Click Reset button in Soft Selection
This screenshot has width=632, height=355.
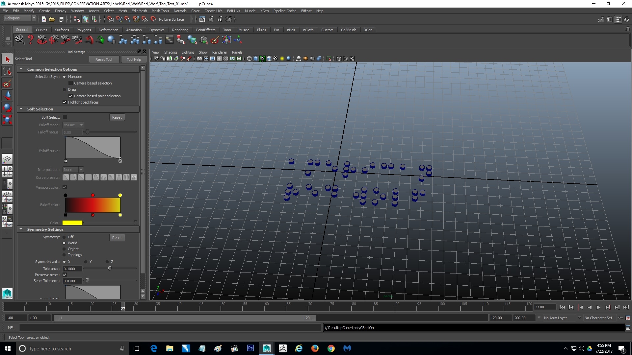click(117, 117)
